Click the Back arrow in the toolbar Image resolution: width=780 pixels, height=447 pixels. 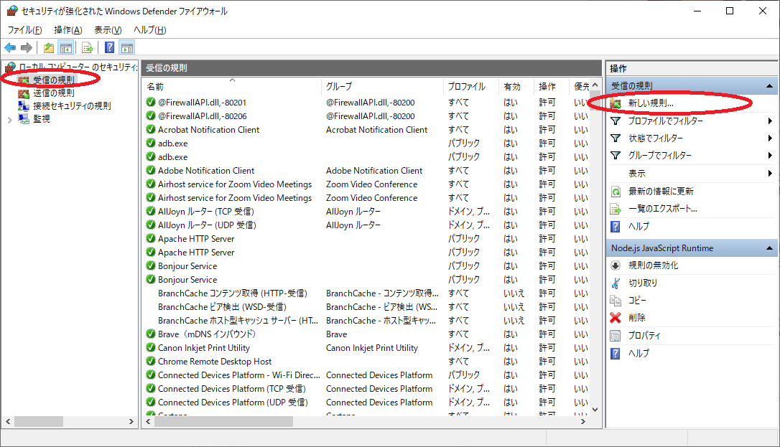click(10, 48)
